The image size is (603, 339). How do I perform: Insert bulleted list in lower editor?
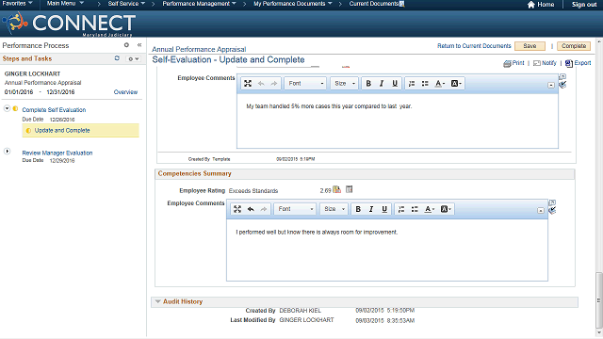(415, 209)
